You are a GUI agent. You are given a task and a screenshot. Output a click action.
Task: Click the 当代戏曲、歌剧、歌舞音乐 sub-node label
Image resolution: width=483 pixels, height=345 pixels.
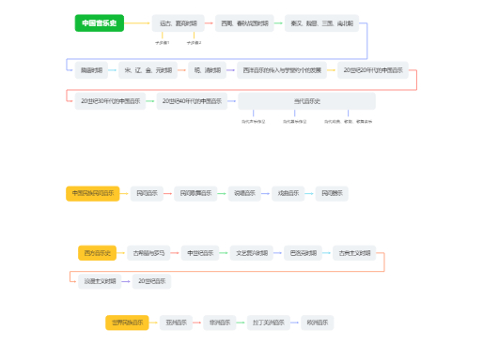(x=348, y=122)
